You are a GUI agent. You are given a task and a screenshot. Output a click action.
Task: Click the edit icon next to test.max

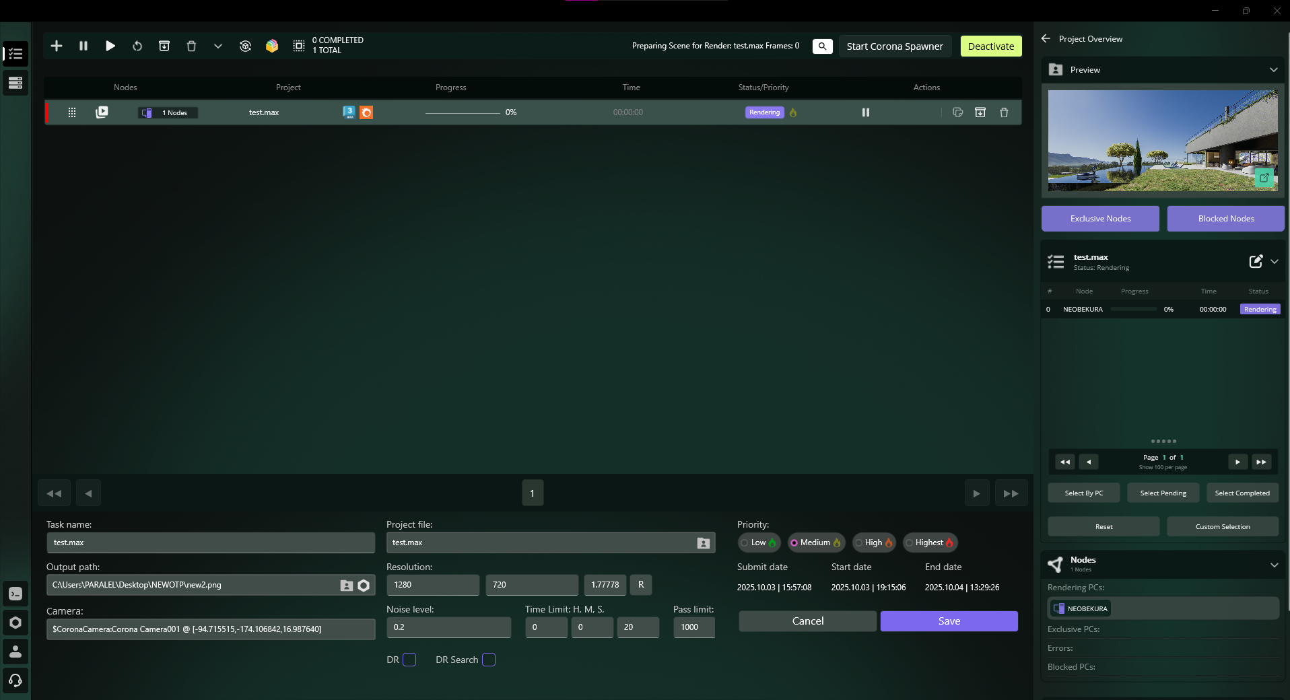pos(1256,262)
